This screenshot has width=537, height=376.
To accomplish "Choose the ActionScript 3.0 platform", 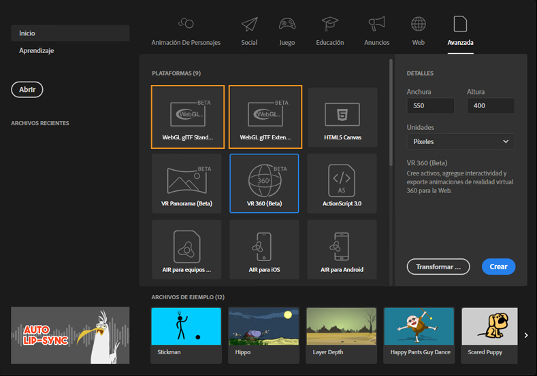I will 342,184.
